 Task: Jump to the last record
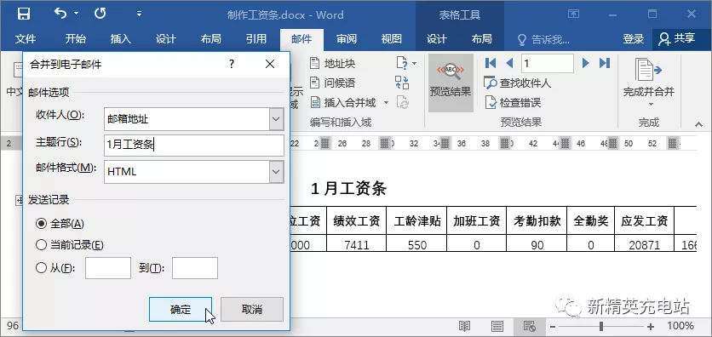click(x=605, y=63)
